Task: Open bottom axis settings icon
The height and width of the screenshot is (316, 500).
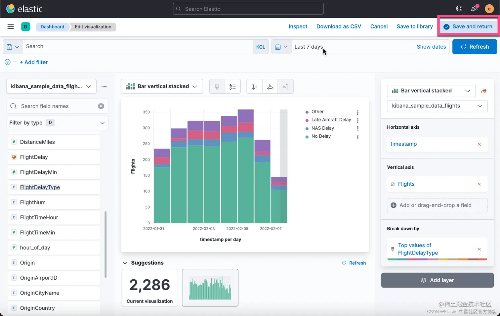Action: tap(270, 87)
